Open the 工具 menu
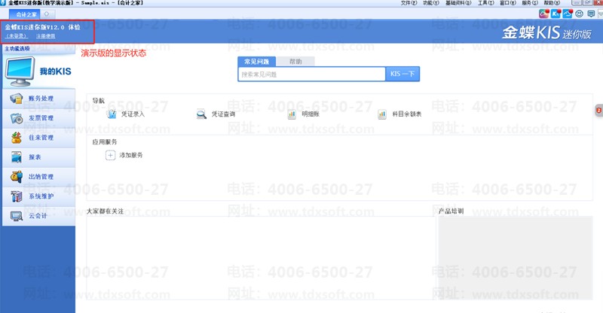This screenshot has height=313, width=603. (485, 3)
